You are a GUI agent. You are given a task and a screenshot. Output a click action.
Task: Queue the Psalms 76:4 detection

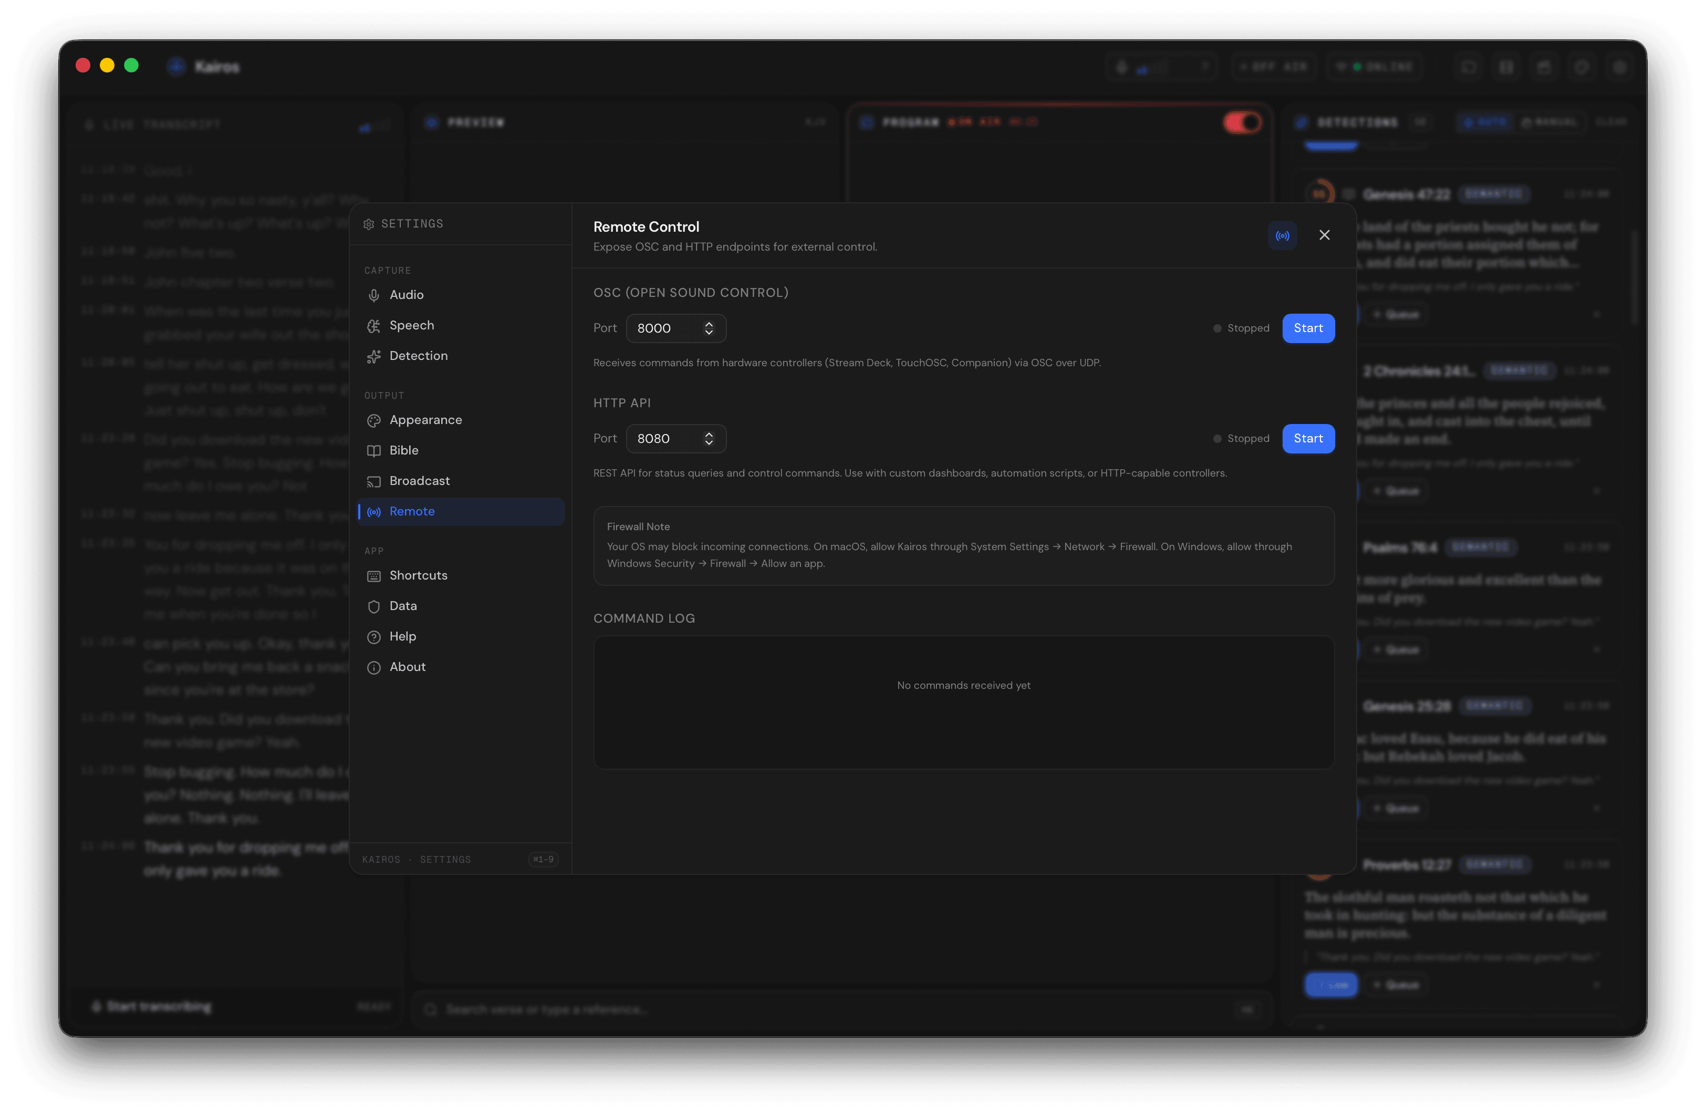click(x=1396, y=649)
